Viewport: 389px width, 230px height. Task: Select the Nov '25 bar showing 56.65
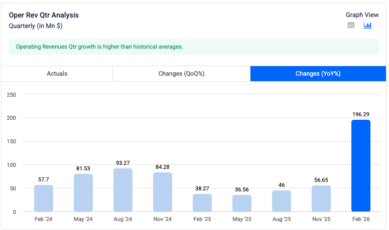[x=321, y=198]
